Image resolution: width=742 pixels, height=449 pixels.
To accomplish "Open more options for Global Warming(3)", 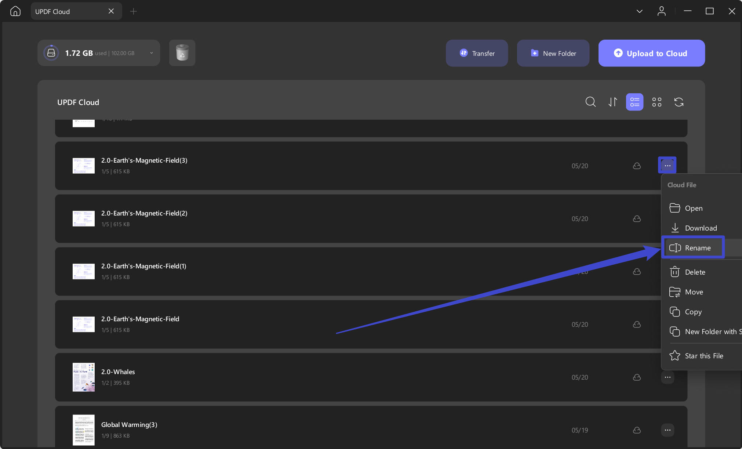I will click(667, 430).
